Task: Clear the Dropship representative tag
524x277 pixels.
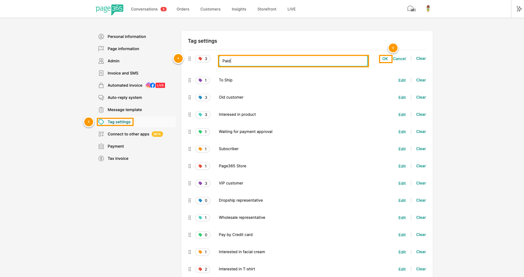Action: (421, 200)
